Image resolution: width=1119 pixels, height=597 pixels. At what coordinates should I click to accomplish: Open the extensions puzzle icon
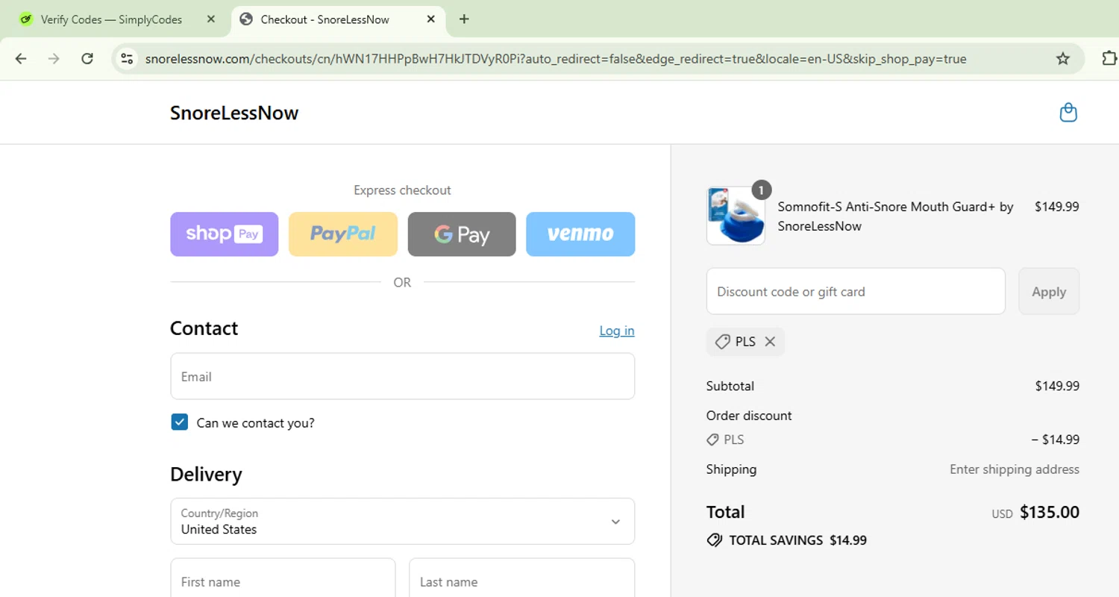point(1109,58)
